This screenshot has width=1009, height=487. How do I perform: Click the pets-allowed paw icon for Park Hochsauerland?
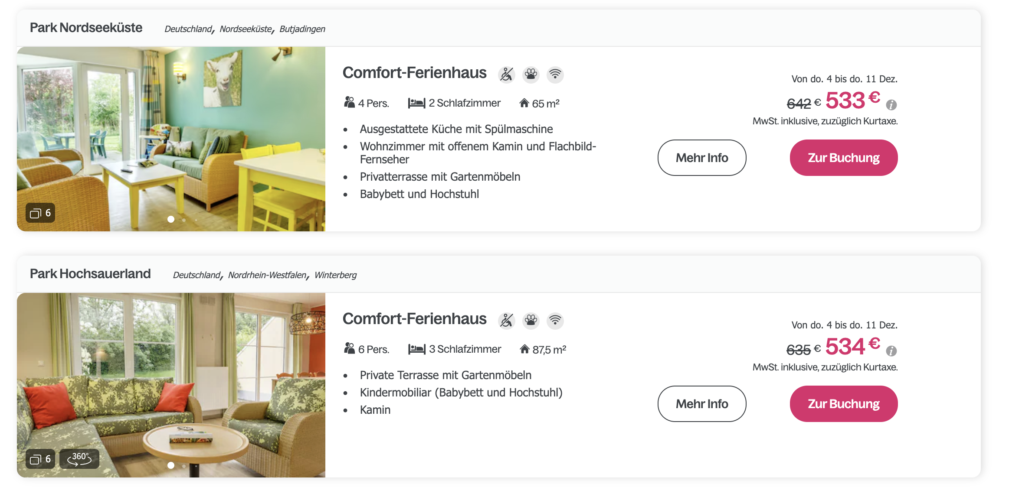tap(531, 321)
